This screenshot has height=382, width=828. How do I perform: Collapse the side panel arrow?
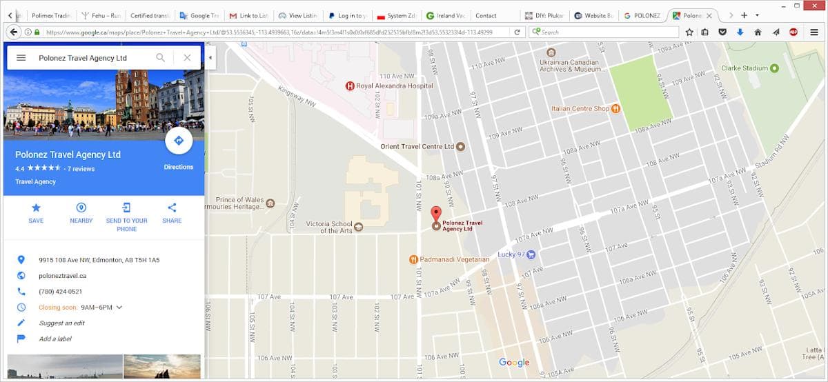[210, 58]
